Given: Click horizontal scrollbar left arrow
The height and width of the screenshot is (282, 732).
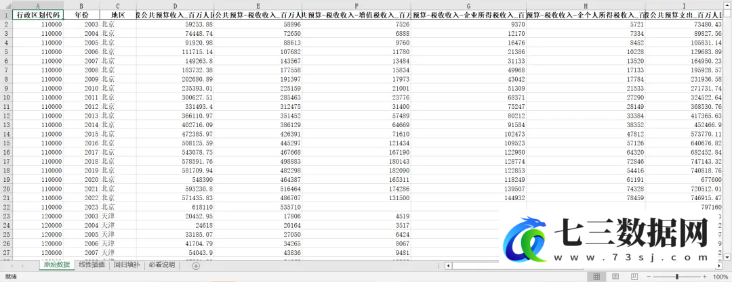Looking at the screenshot, I should pos(449,266).
